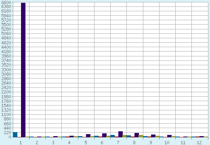Select the purple bar in month 6

point(104,135)
